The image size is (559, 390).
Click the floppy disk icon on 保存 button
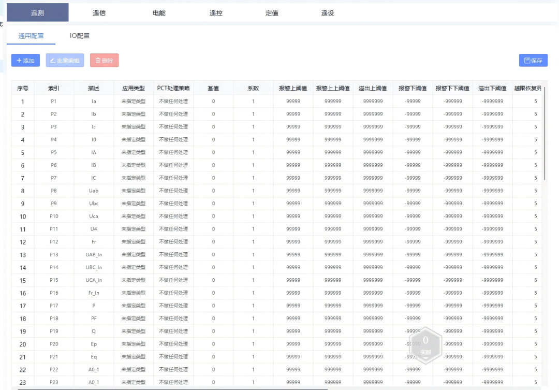[x=526, y=60]
